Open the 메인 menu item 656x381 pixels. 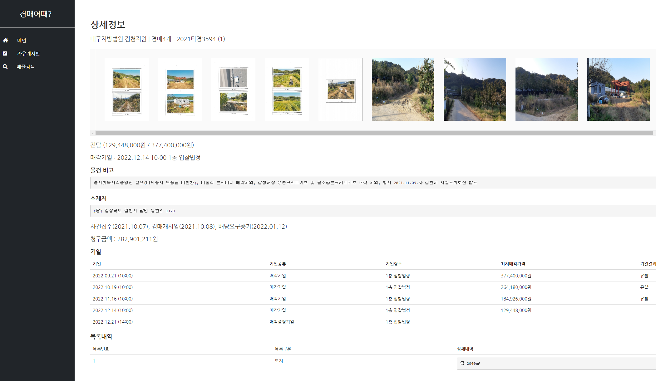pos(22,40)
